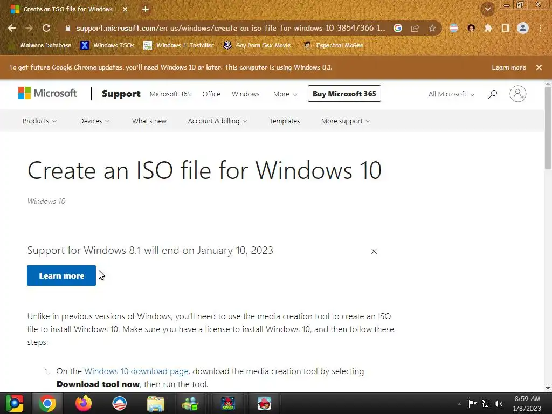Open the two-people taskbar icon
The width and height of the screenshot is (552, 414).
pyautogui.click(x=191, y=403)
